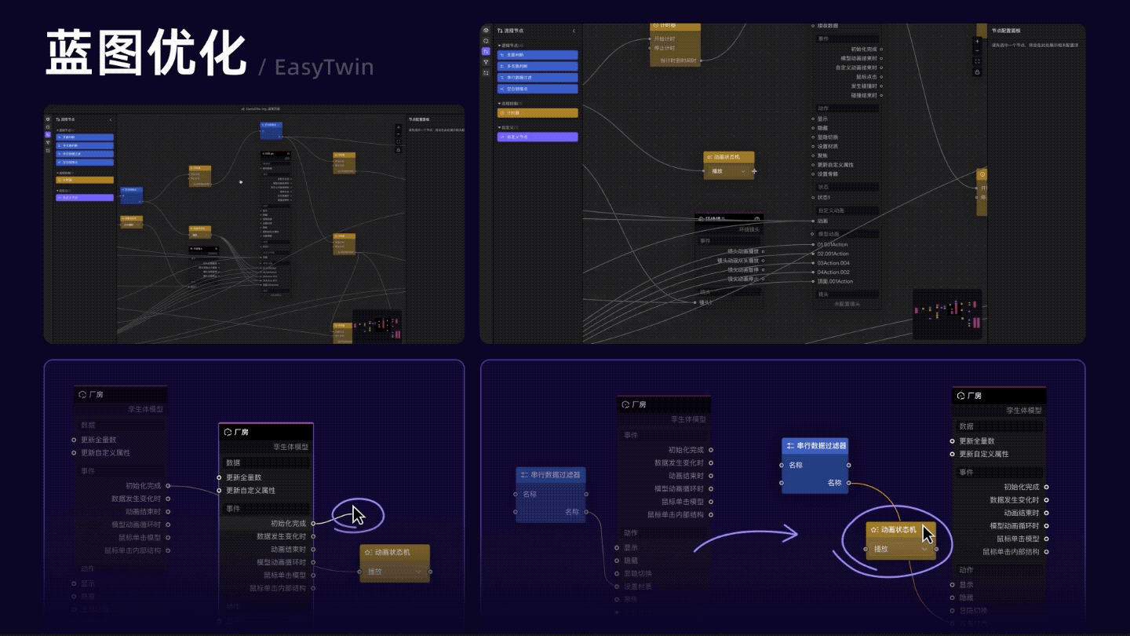Click minimap thumbnail in large editor
The image size is (1130, 636).
[948, 313]
